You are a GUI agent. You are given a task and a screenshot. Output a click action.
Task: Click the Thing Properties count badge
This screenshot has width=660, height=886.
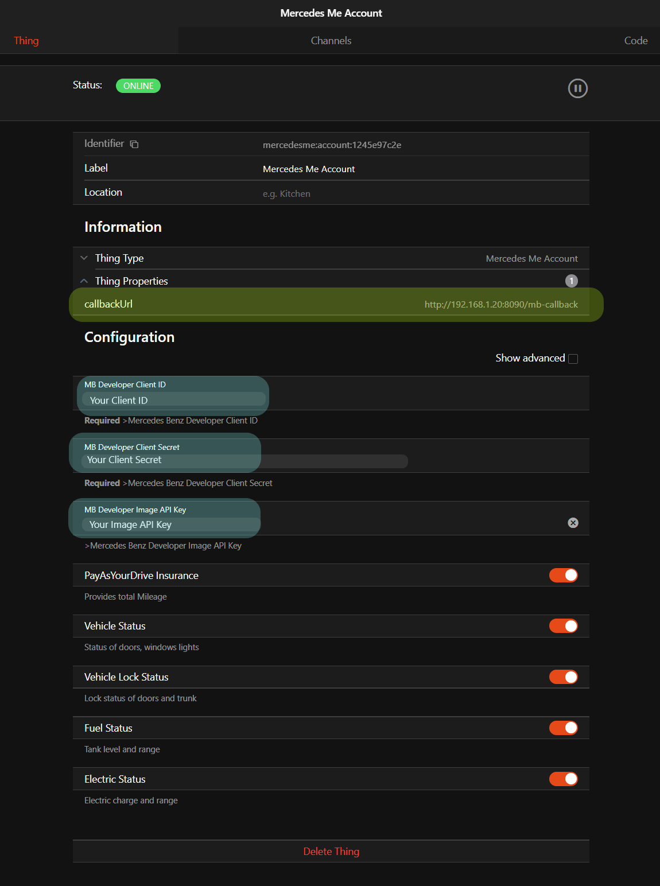click(x=571, y=281)
